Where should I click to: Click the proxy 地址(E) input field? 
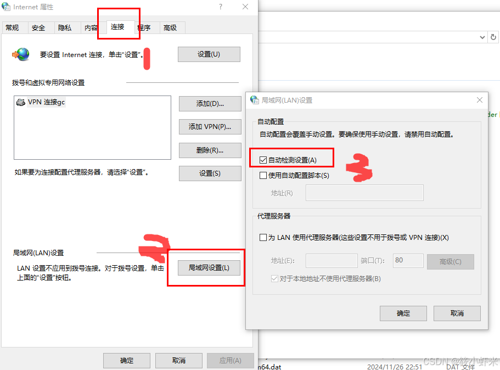point(332,261)
